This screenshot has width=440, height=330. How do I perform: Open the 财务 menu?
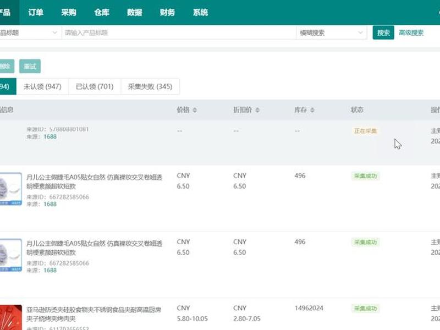coord(167,12)
